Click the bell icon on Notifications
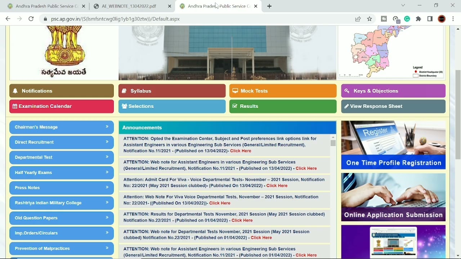The image size is (461, 259). 15,91
